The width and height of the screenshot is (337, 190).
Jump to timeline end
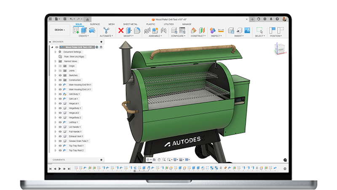click(x=69, y=169)
